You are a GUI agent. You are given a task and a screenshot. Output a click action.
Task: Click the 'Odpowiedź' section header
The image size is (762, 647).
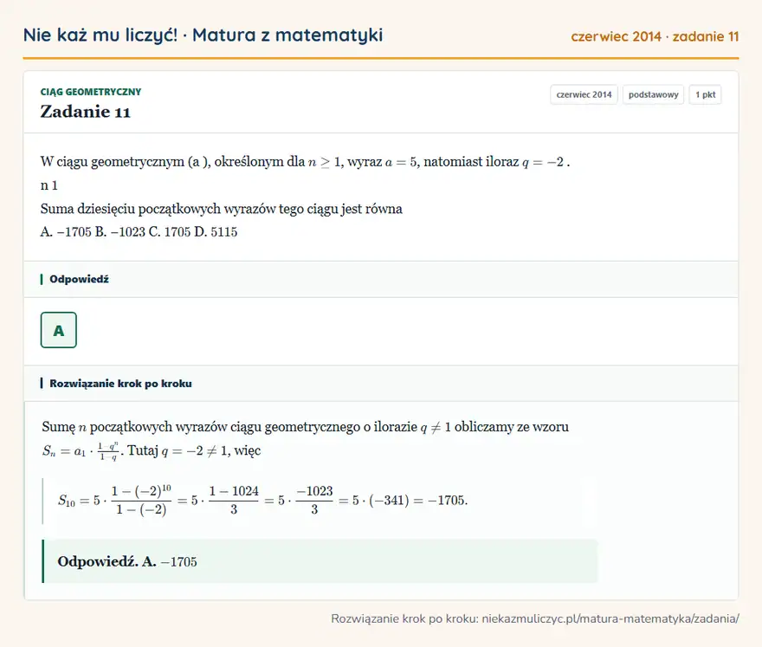pos(381,279)
